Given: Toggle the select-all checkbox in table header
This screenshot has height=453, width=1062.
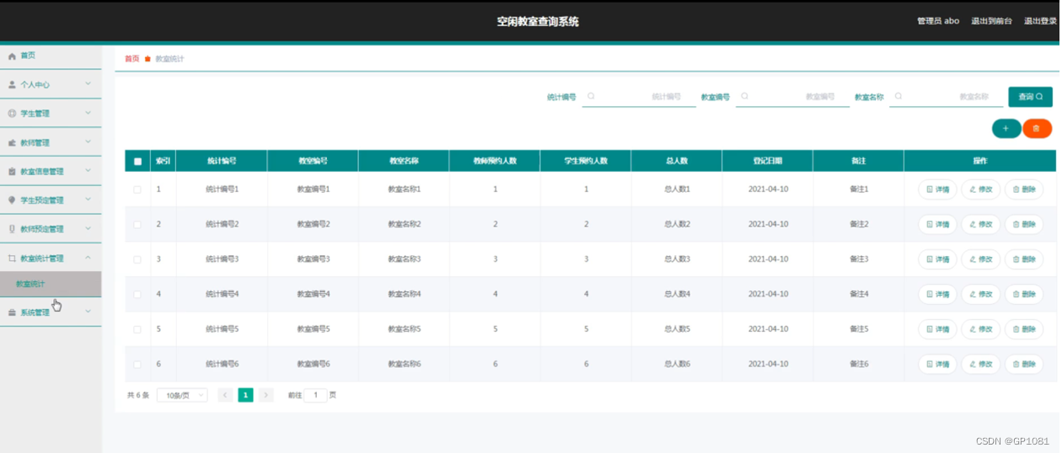Looking at the screenshot, I should click(137, 161).
